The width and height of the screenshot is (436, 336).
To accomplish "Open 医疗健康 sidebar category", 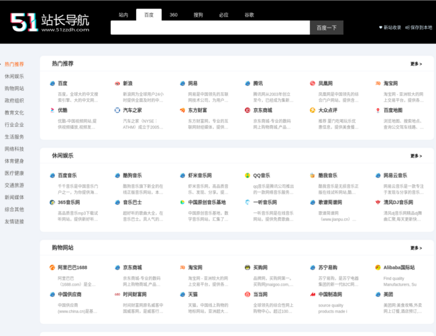I will (x=14, y=173).
